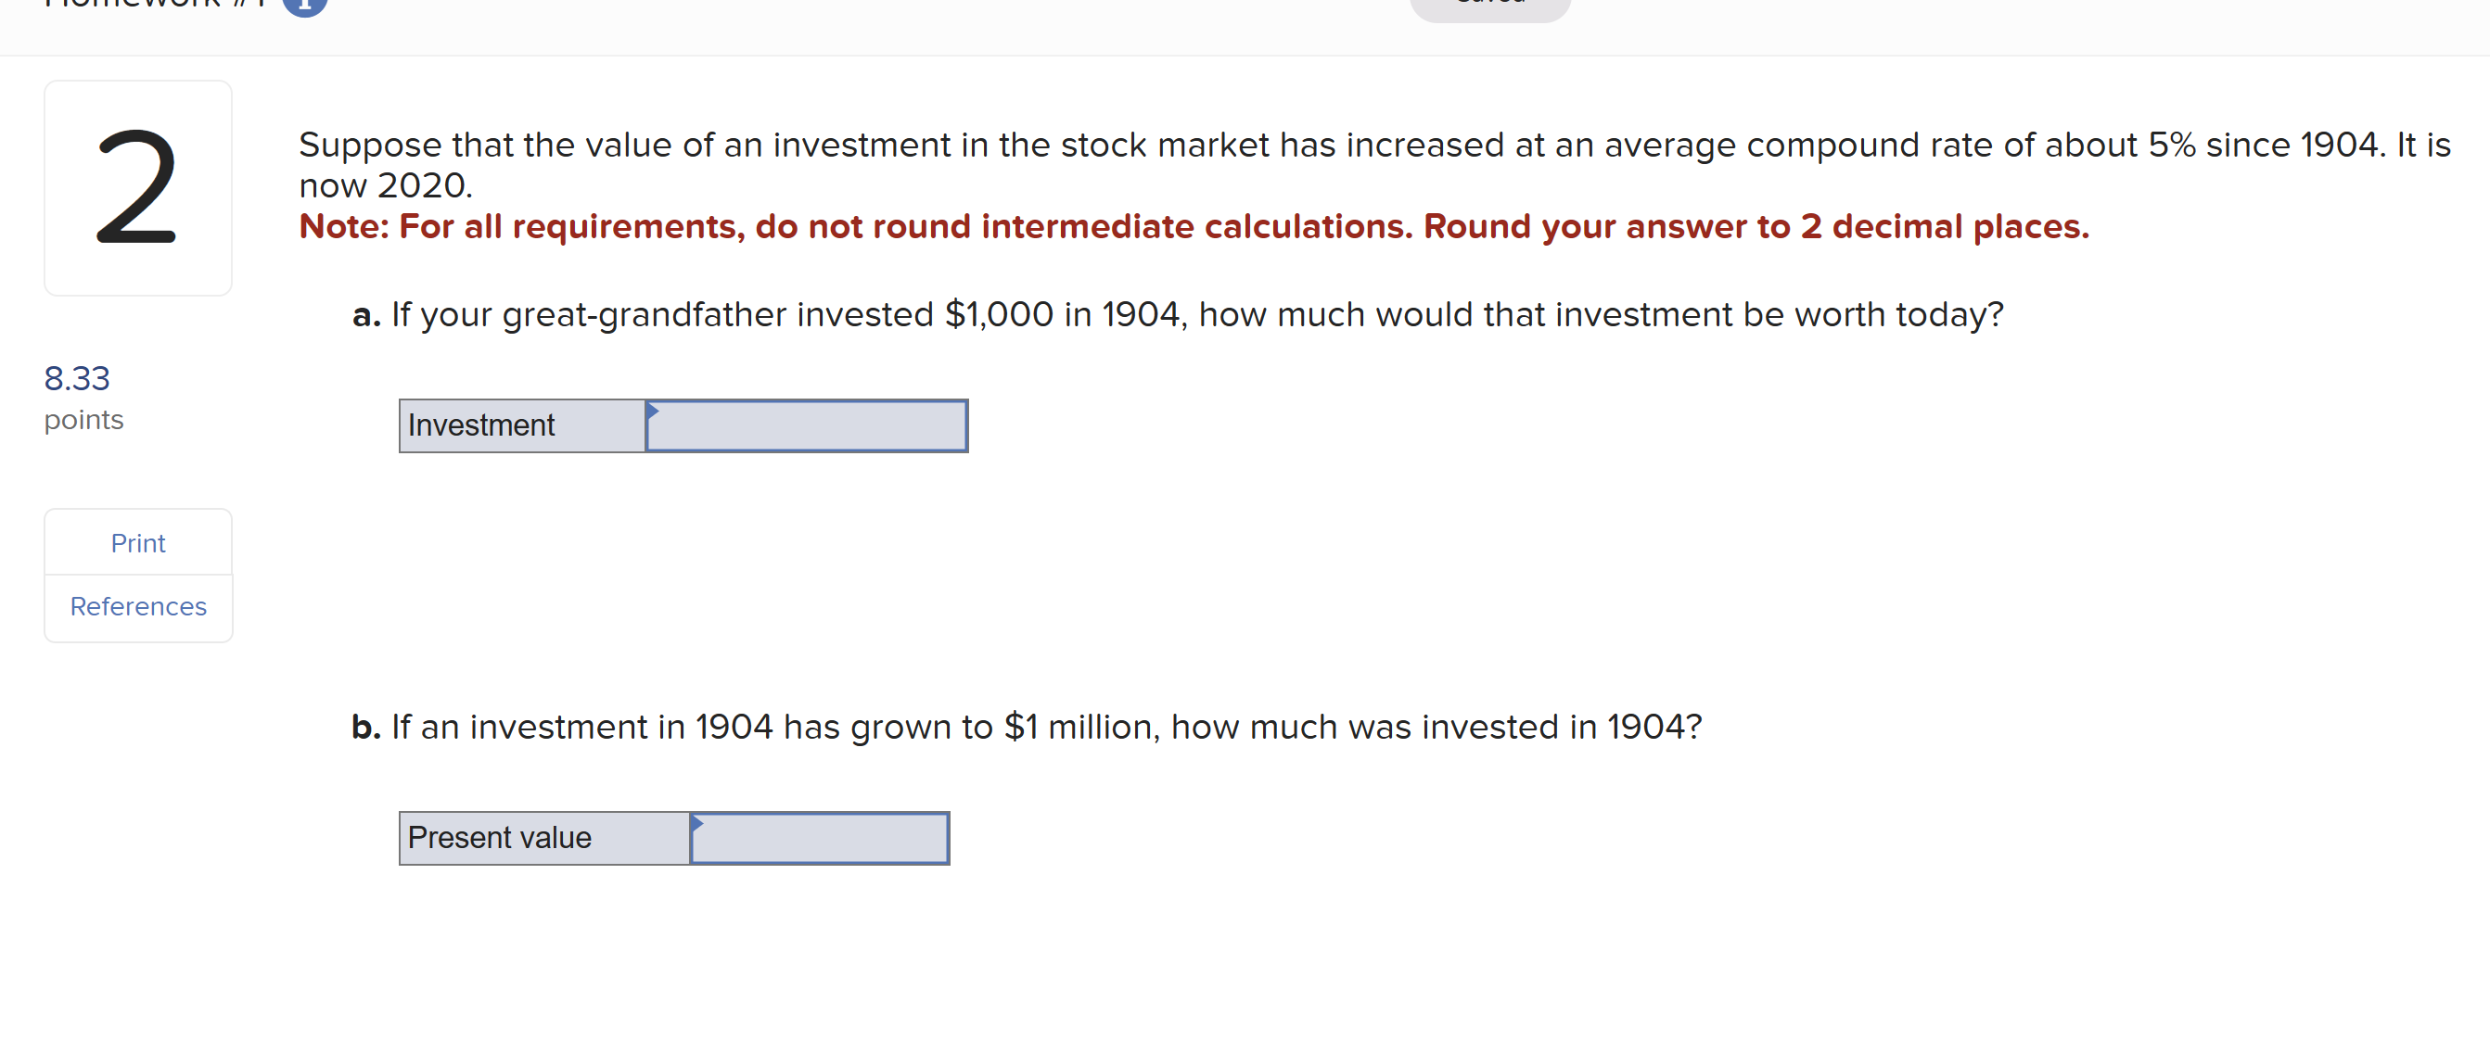This screenshot has width=2490, height=1052.
Task: Click the Present value answer input box
Action: click(820, 838)
